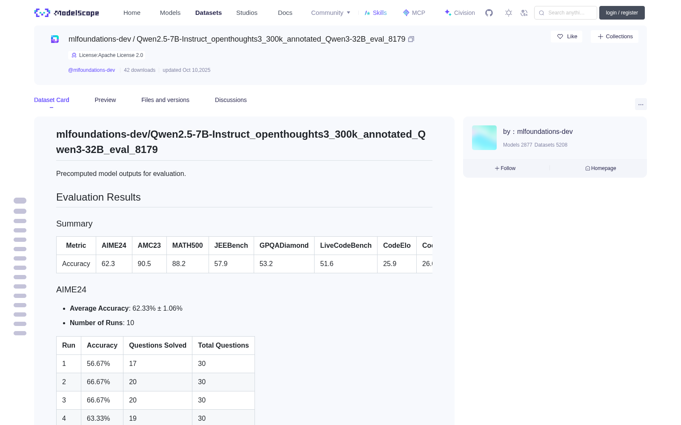The image size is (681, 425).
Task: Copy the dataset name with the copy icon
Action: tap(411, 39)
